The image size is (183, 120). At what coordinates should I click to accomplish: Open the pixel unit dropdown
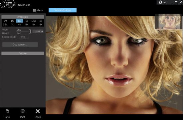pos(38,31)
